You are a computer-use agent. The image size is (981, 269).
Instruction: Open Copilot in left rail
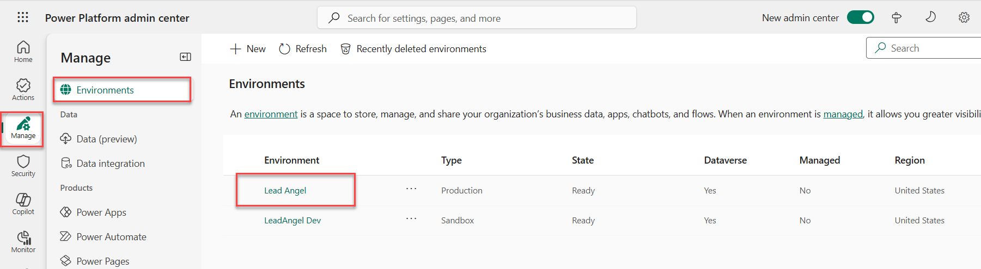click(x=23, y=204)
